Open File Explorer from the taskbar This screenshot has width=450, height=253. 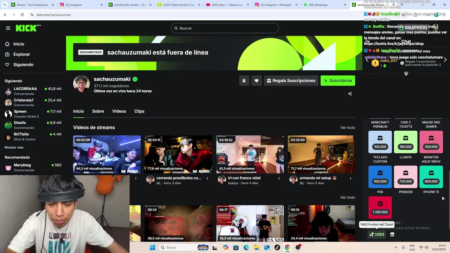click(x=257, y=247)
